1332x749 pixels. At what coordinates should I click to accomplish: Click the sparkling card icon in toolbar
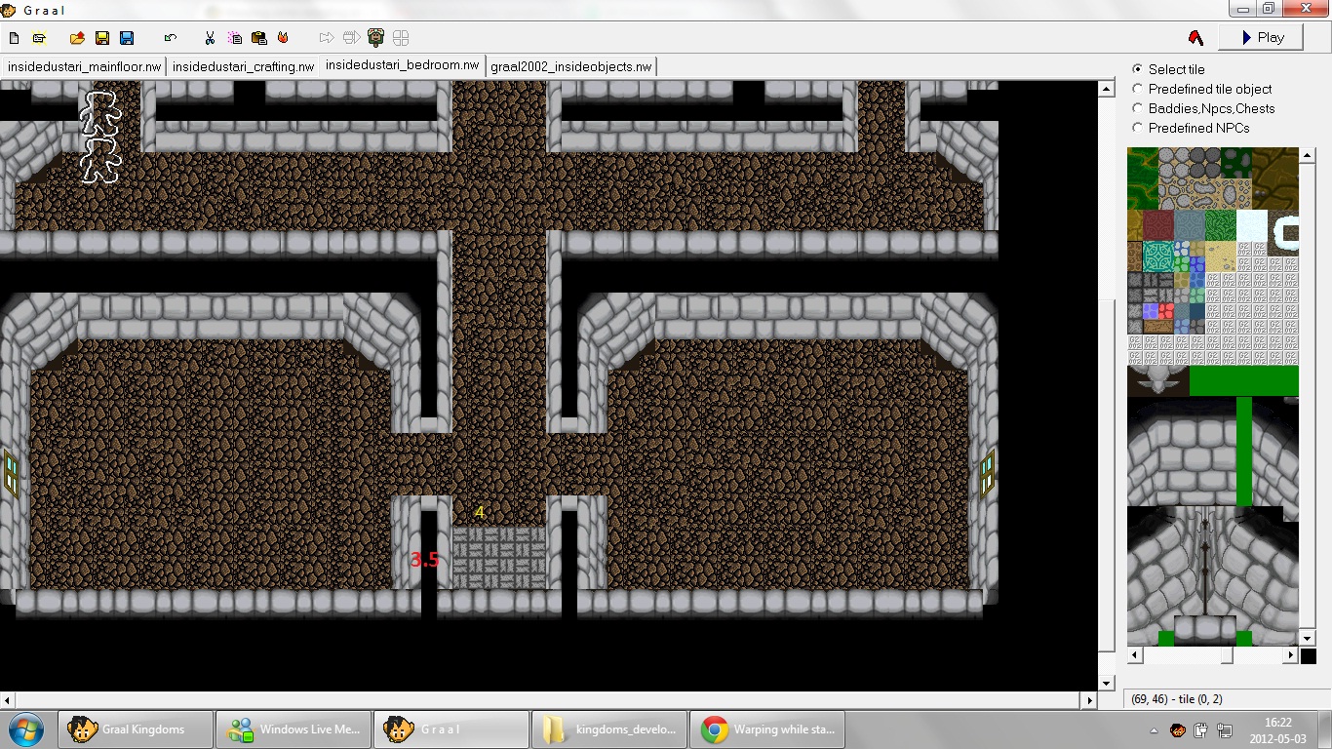(40, 38)
